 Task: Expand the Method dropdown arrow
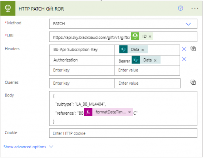(x=188, y=24)
